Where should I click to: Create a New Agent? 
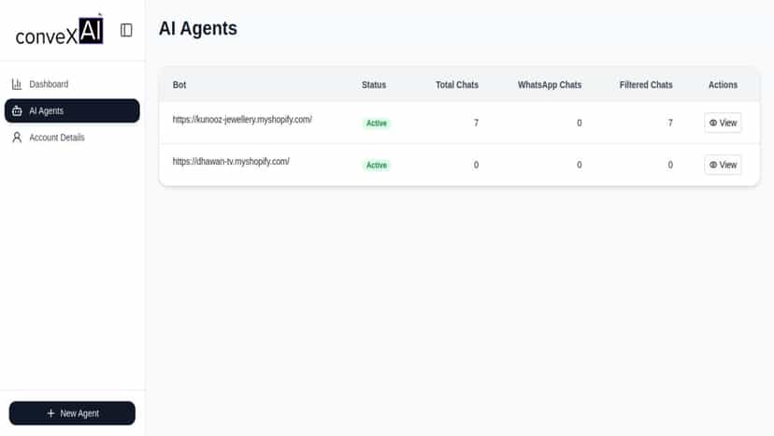coord(72,414)
